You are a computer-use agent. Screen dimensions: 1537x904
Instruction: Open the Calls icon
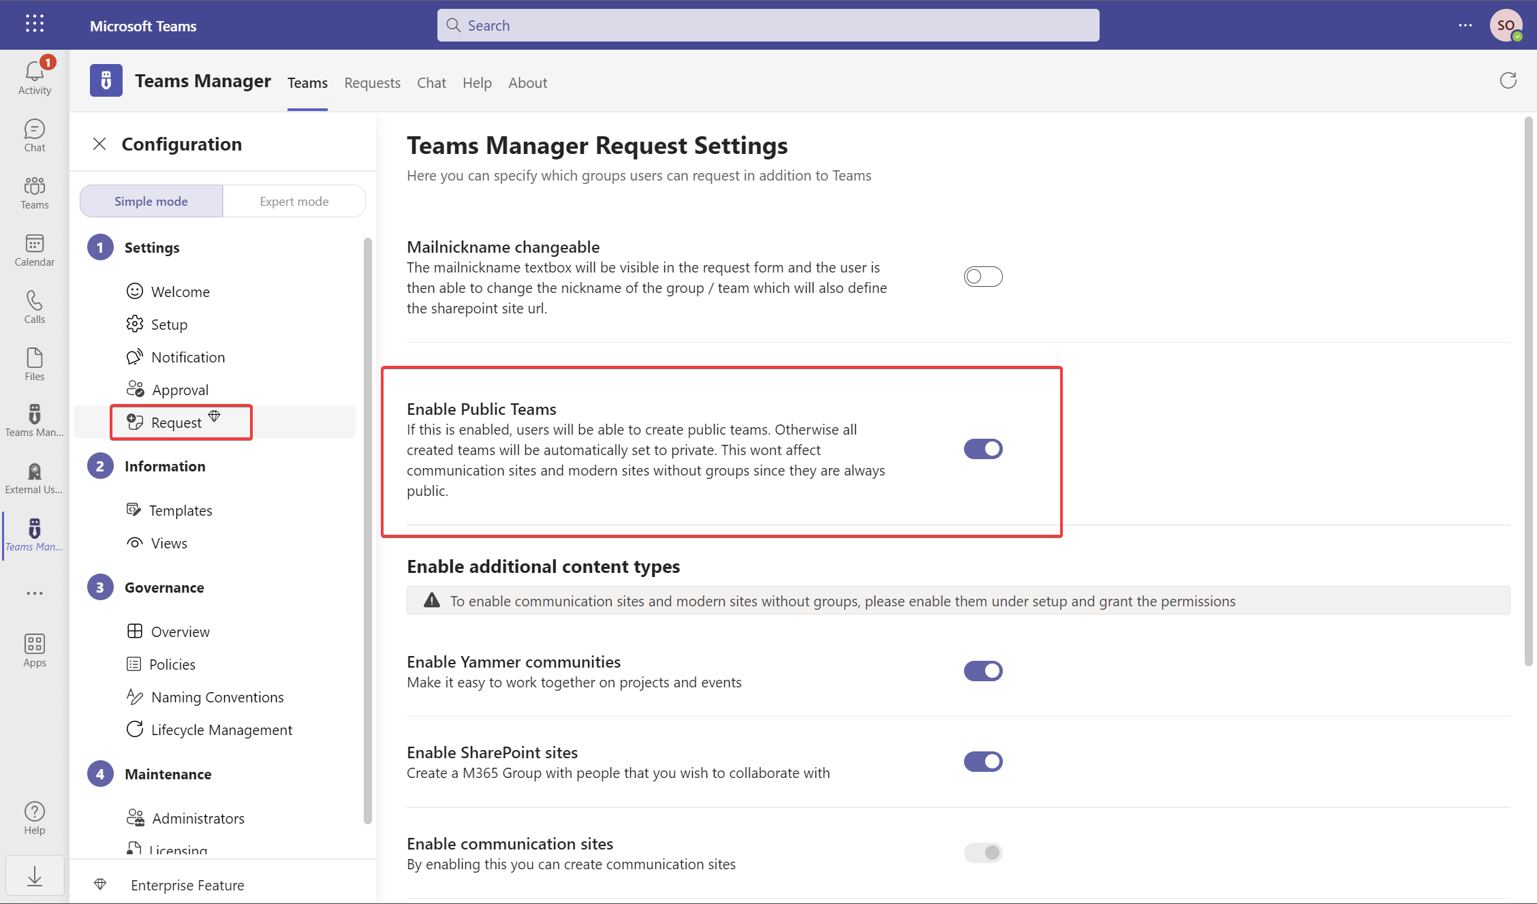tap(35, 307)
